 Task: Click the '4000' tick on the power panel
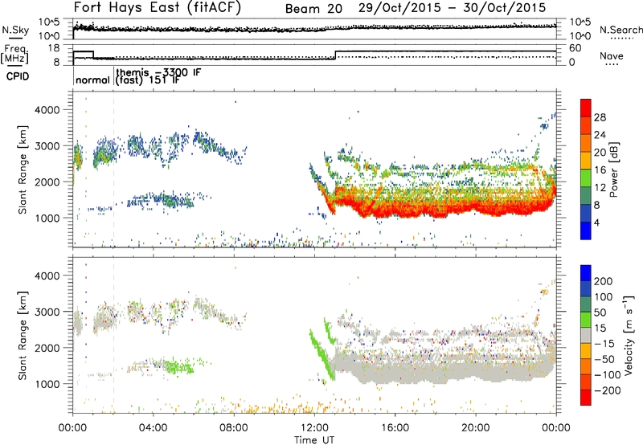(47, 110)
